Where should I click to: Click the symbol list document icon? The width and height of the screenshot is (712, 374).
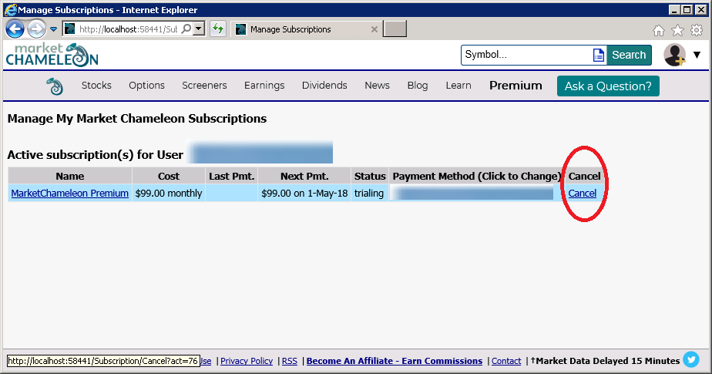[x=599, y=55]
